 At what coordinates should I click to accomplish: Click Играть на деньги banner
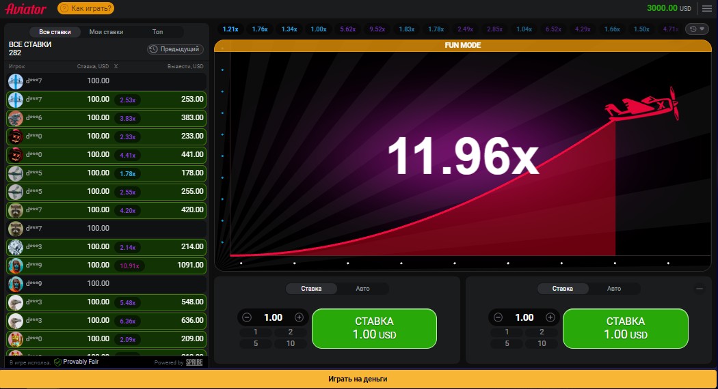point(359,379)
